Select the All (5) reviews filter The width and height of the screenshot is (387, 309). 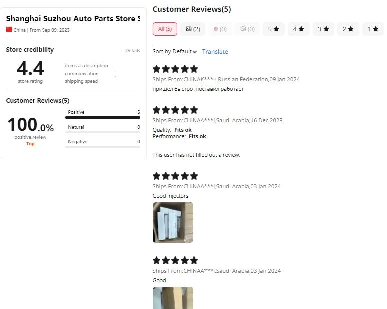click(x=165, y=29)
